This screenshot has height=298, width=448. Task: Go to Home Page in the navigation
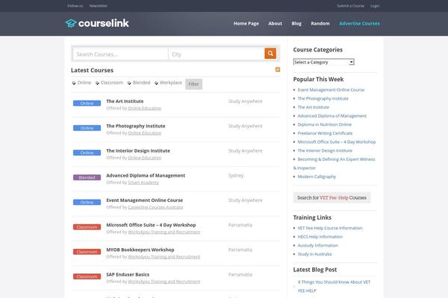(x=246, y=24)
